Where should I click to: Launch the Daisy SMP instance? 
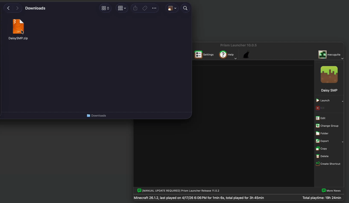323,100
